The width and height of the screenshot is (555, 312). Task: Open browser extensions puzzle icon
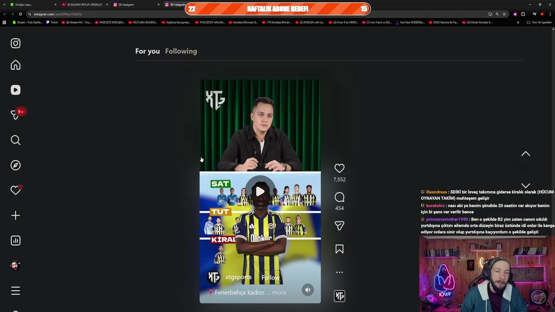[x=523, y=14]
